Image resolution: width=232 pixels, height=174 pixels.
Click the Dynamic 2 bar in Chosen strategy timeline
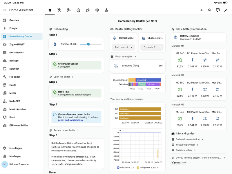[148, 80]
